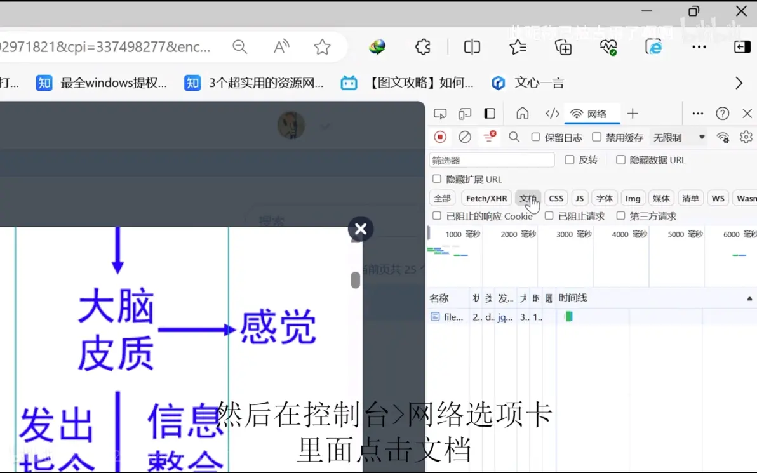Enable the 保留日志 checkbox
Viewport: 757px width, 473px height.
(x=535, y=137)
